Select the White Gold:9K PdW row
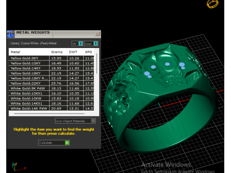This screenshot has width=231, height=173. [x=51, y=88]
